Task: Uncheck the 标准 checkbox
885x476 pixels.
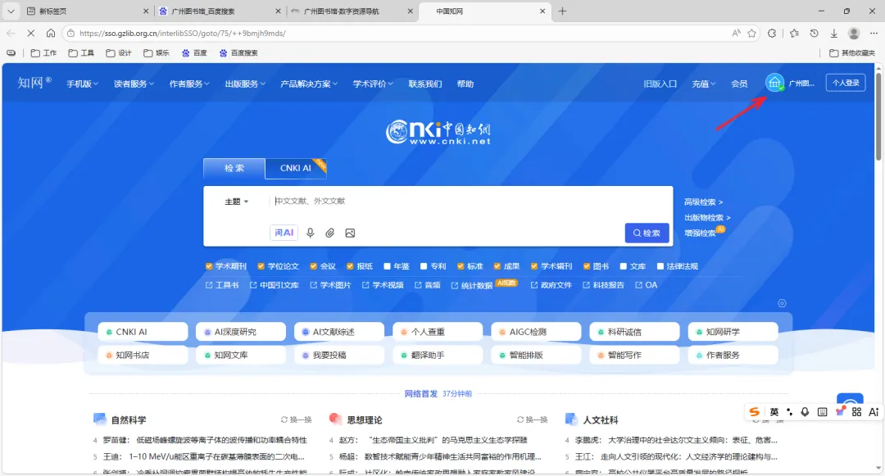Action: click(x=461, y=266)
